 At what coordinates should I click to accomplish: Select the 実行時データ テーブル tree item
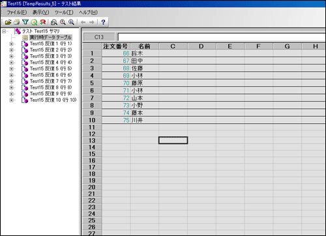(x=50, y=37)
